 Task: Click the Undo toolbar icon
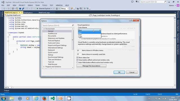[x=27, y=9]
